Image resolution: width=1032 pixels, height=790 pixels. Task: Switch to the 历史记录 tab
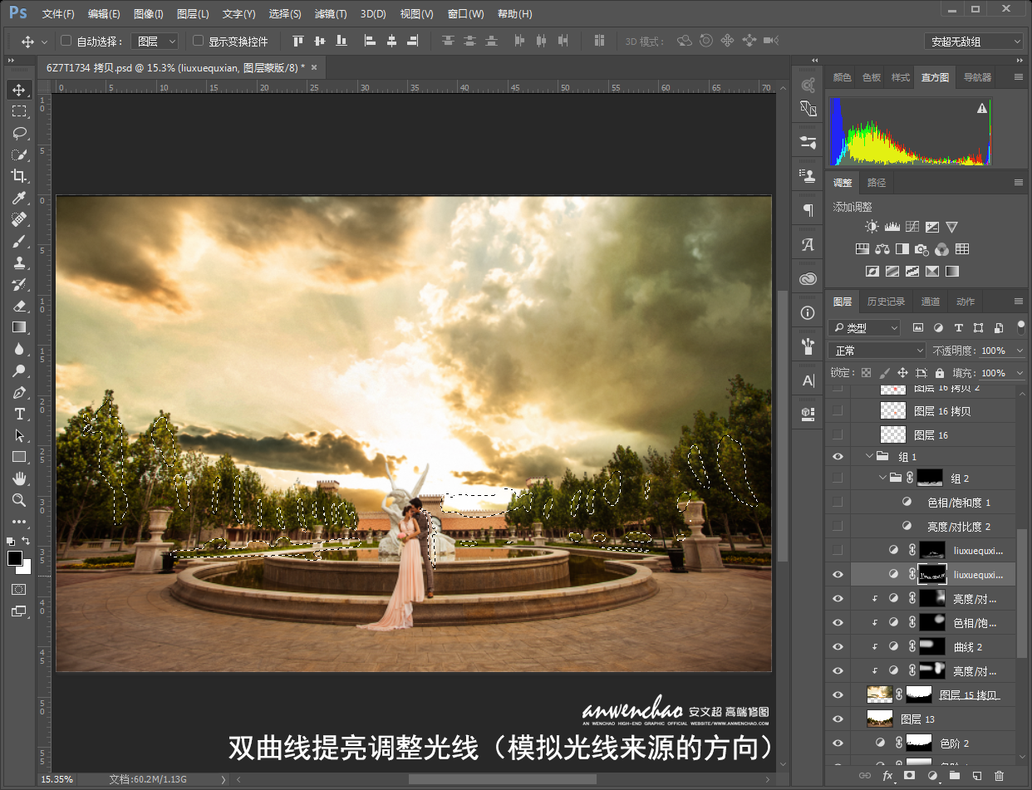[x=886, y=302]
